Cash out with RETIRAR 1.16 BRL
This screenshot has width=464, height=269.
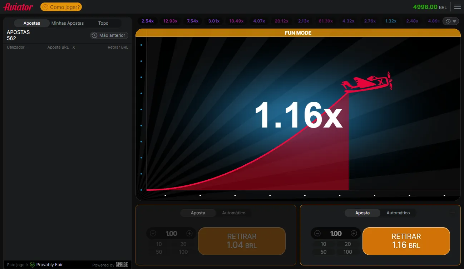click(406, 241)
